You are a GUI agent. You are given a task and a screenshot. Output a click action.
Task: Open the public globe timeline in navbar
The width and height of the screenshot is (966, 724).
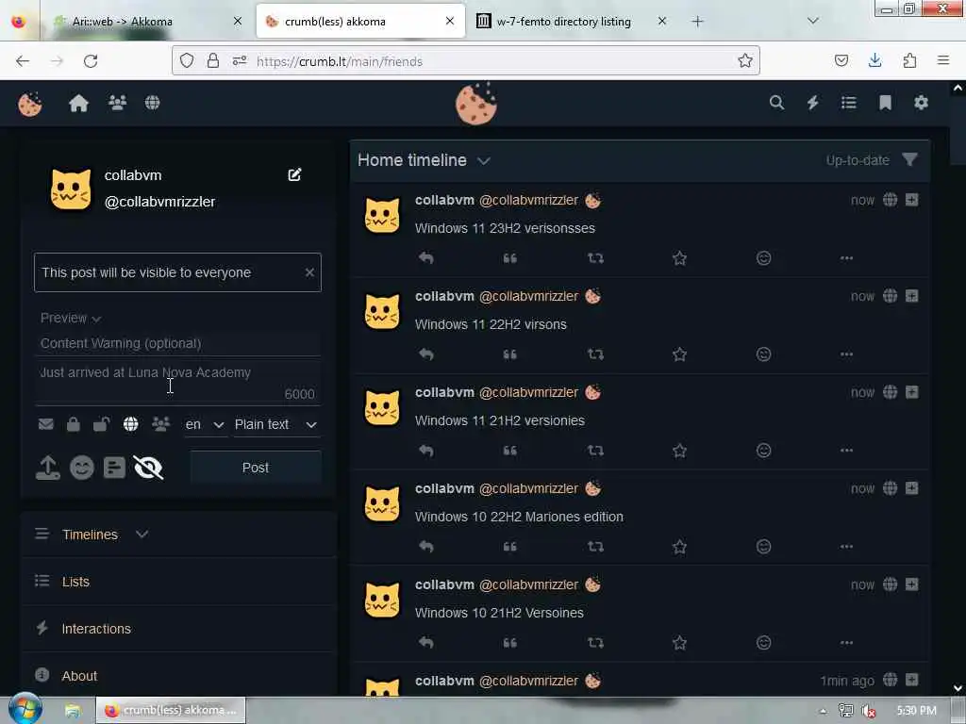point(152,103)
